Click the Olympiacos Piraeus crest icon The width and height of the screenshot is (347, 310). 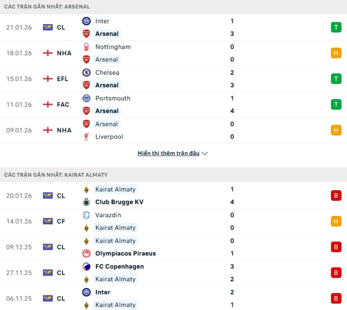[x=86, y=254]
